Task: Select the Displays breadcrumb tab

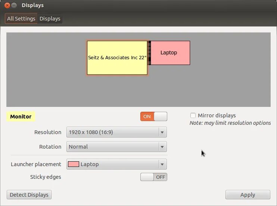Action: pyautogui.click(x=50, y=19)
